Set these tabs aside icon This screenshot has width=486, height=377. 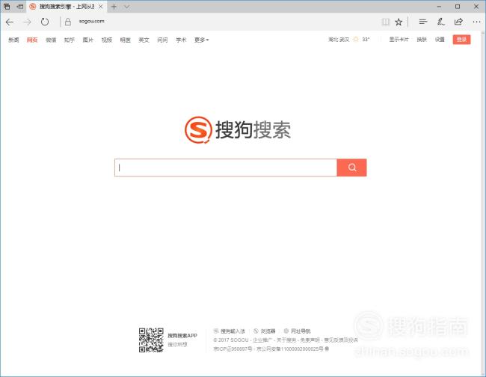(20, 6)
